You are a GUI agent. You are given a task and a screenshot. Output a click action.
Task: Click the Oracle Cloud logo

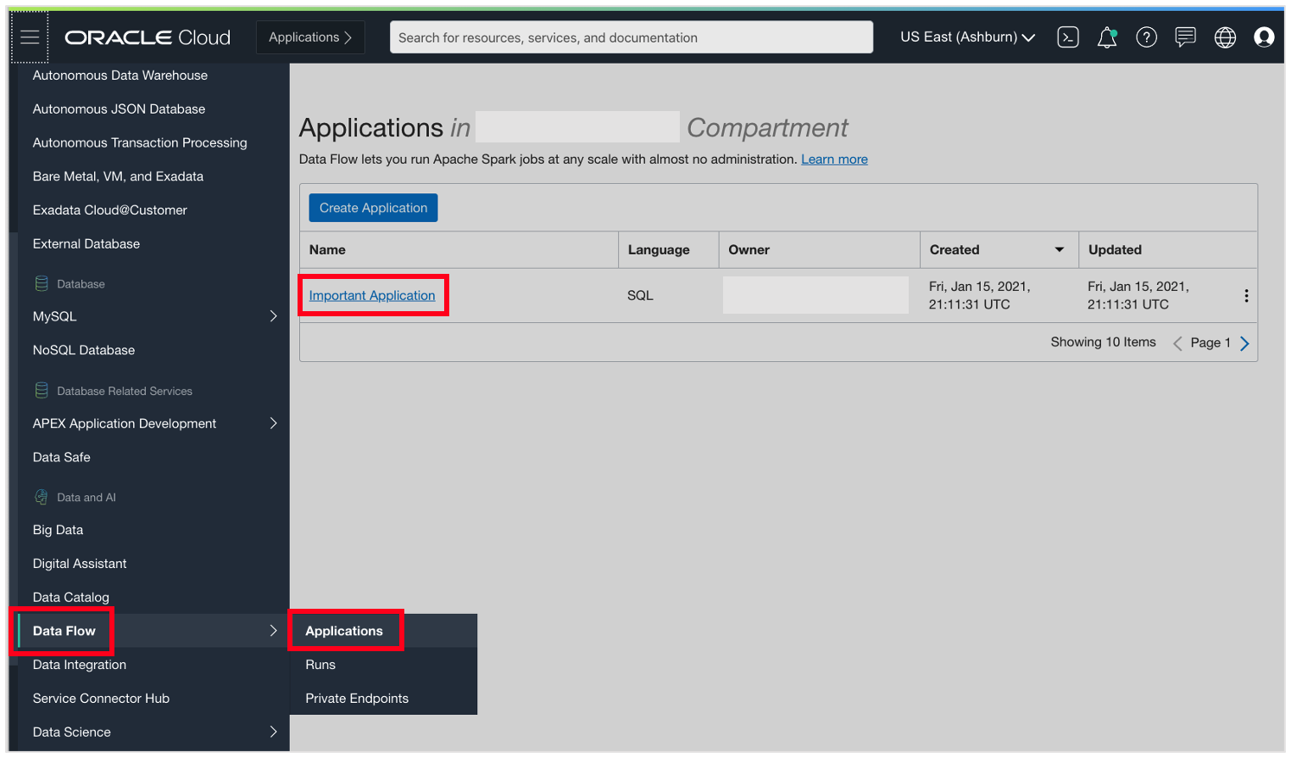click(x=147, y=37)
